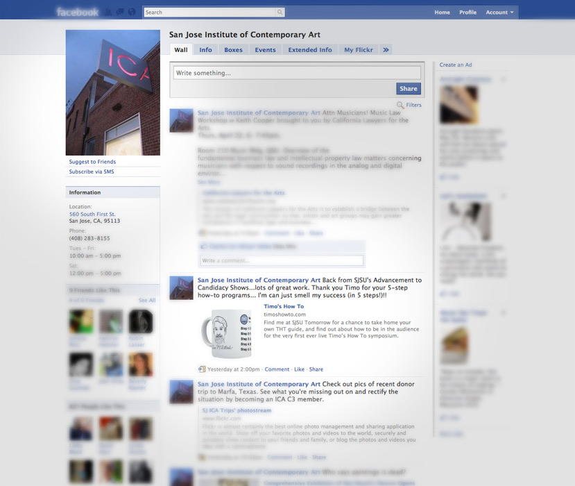Click page avatar beside Attn Musicians post

point(181,120)
